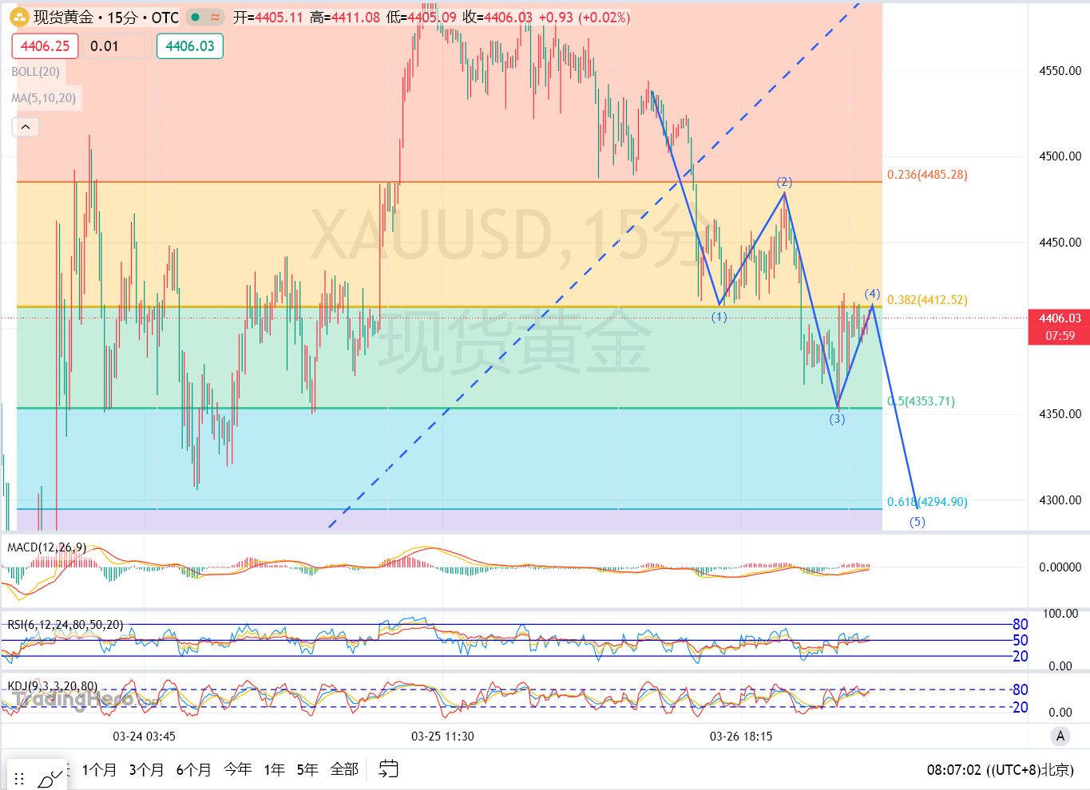Click the 0.618(4294.90) Fibonacci level label

coord(927,502)
